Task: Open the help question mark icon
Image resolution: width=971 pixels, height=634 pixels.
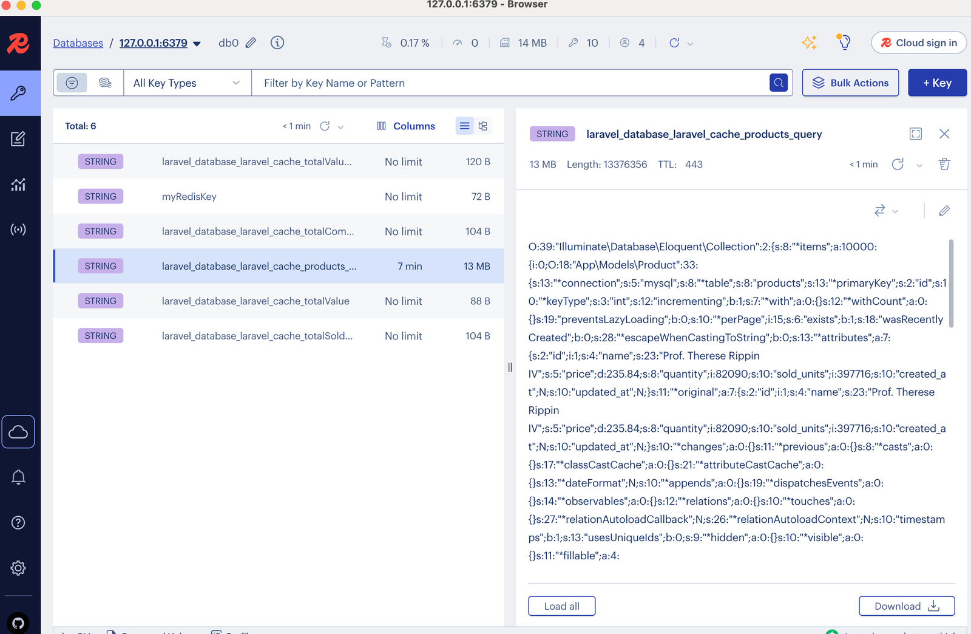Action: (x=18, y=523)
